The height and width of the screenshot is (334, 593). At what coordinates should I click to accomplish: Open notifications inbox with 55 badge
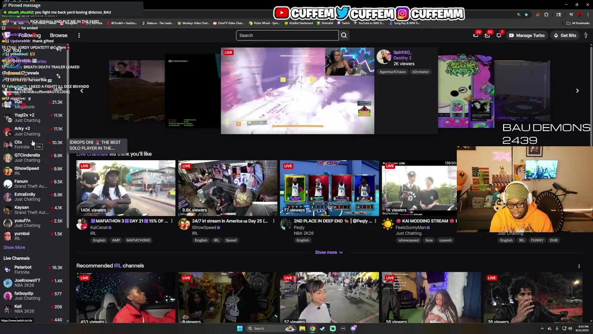coord(487,35)
